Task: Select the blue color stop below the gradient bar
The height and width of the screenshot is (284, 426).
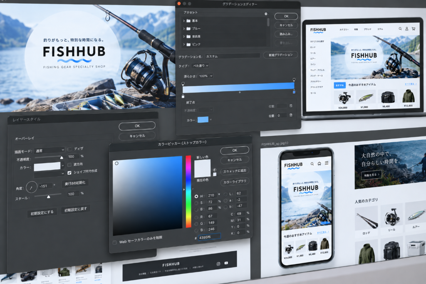Action: point(294,92)
